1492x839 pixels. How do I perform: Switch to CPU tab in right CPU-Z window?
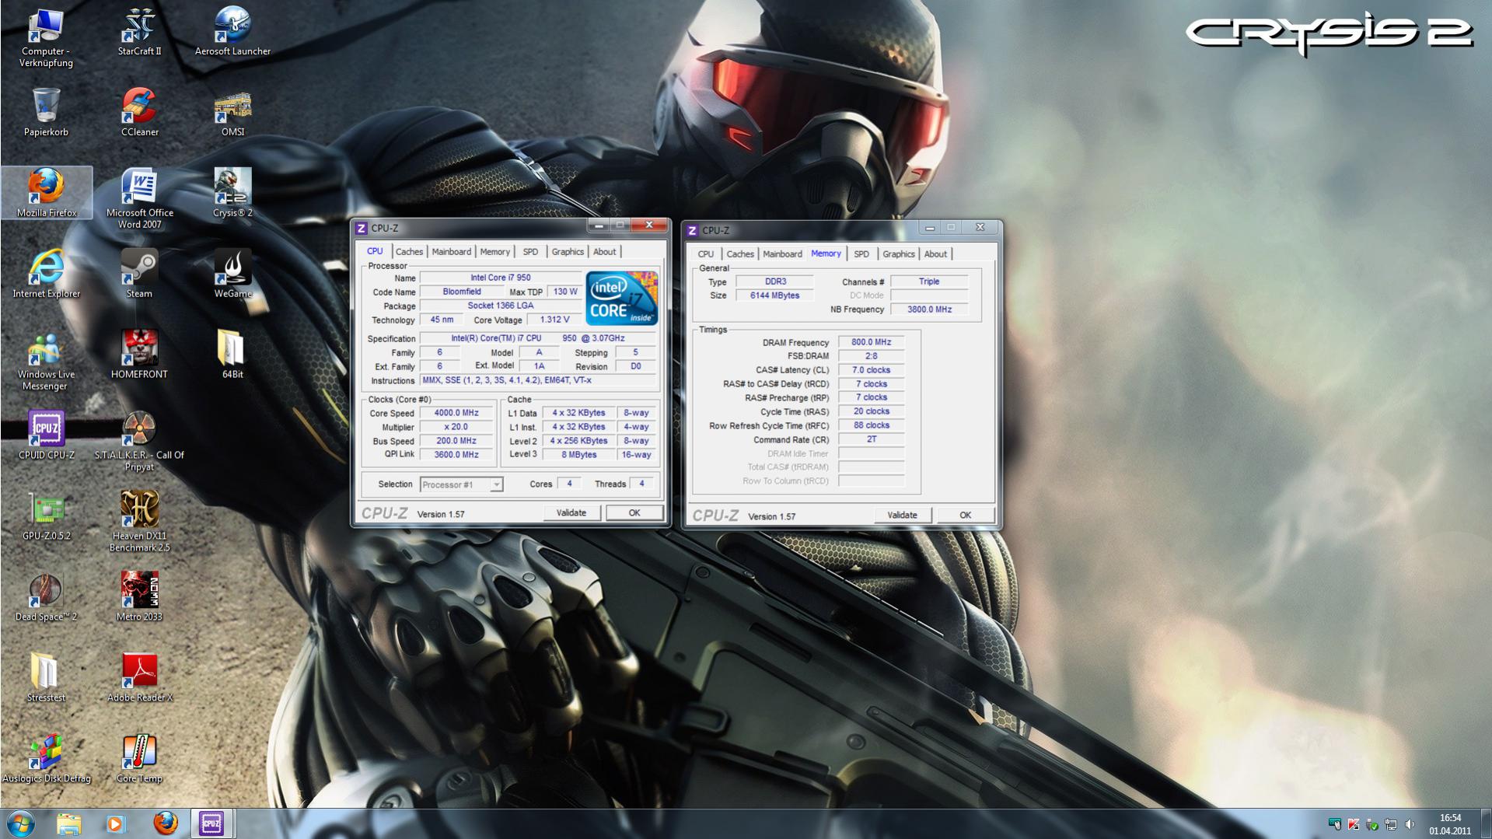tap(705, 254)
